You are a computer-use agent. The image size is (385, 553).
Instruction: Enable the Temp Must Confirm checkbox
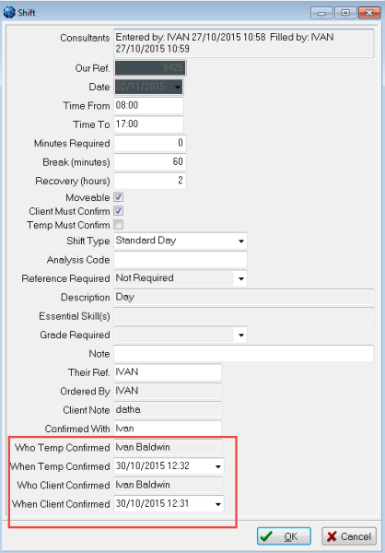click(x=119, y=225)
